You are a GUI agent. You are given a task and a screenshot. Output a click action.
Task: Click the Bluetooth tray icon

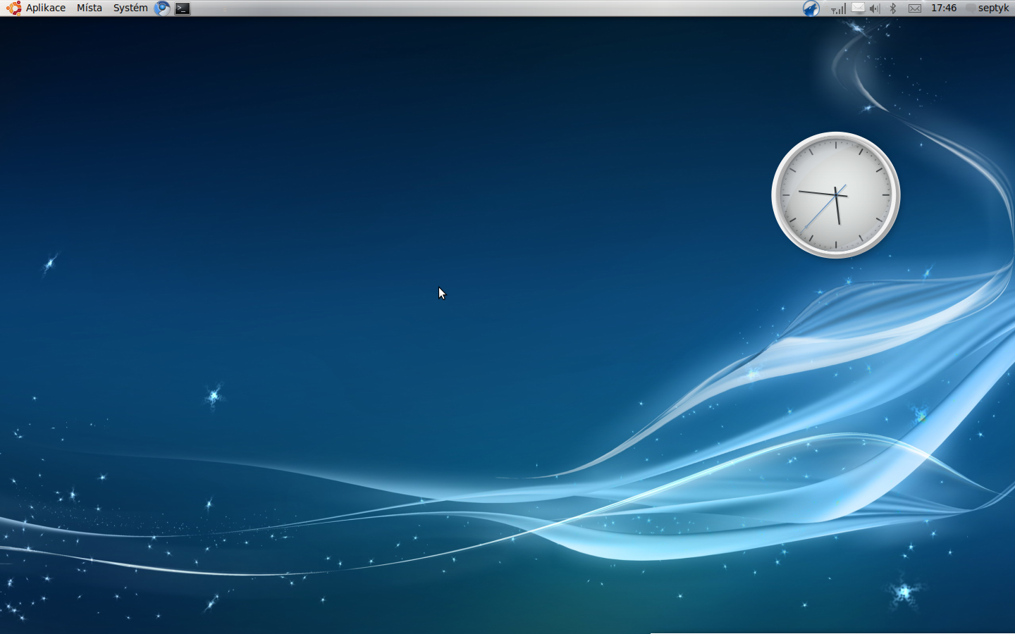(893, 8)
